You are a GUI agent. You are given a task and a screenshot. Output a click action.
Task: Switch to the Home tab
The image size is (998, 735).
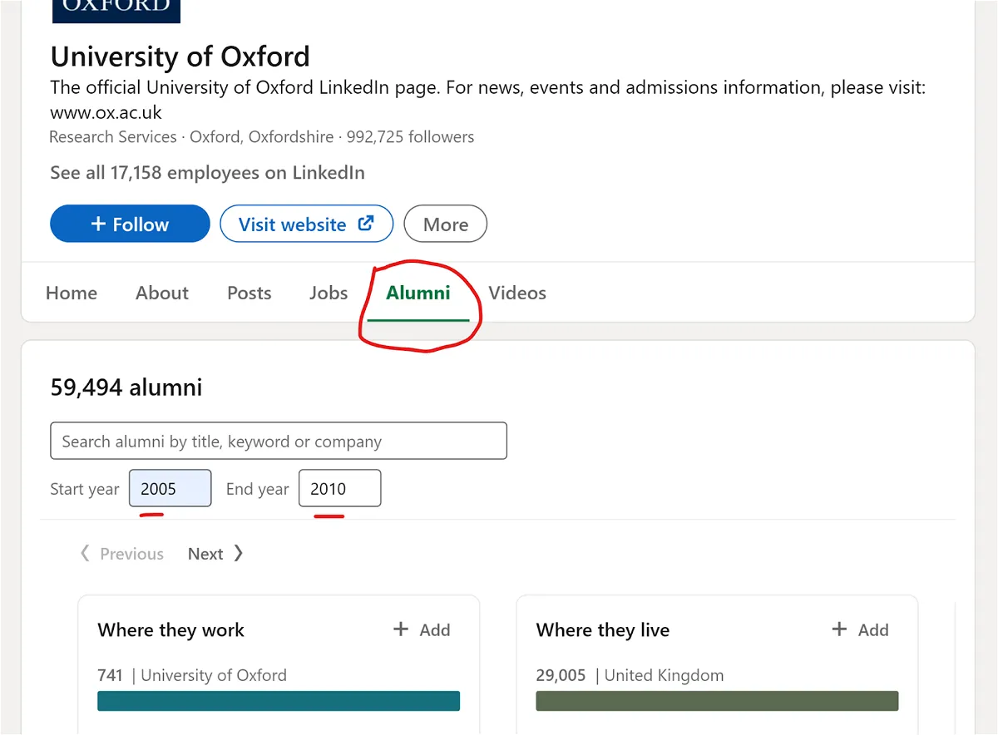(72, 293)
